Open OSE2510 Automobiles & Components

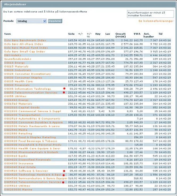coord(32,119)
